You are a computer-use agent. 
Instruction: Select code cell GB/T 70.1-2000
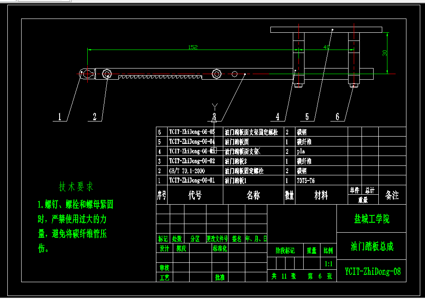tap(187, 171)
